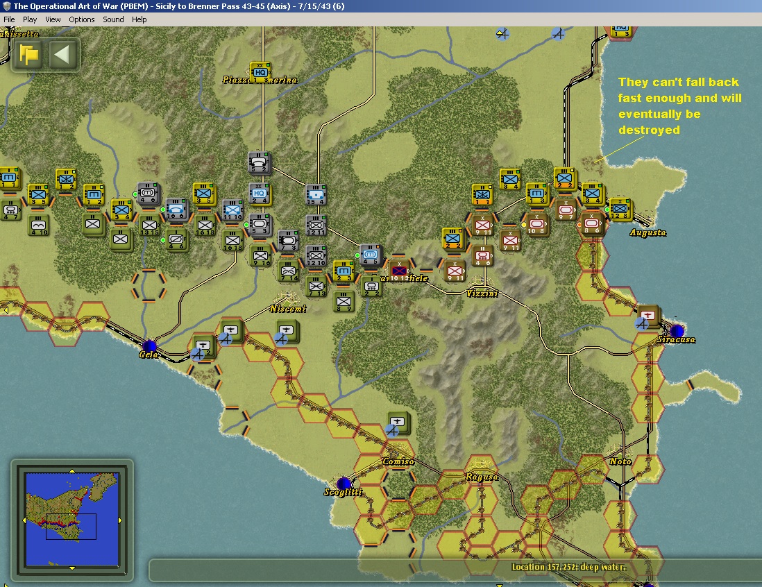This screenshot has width=762, height=587.
Task: Select the gray unit rated 16-6
Action: (x=176, y=210)
